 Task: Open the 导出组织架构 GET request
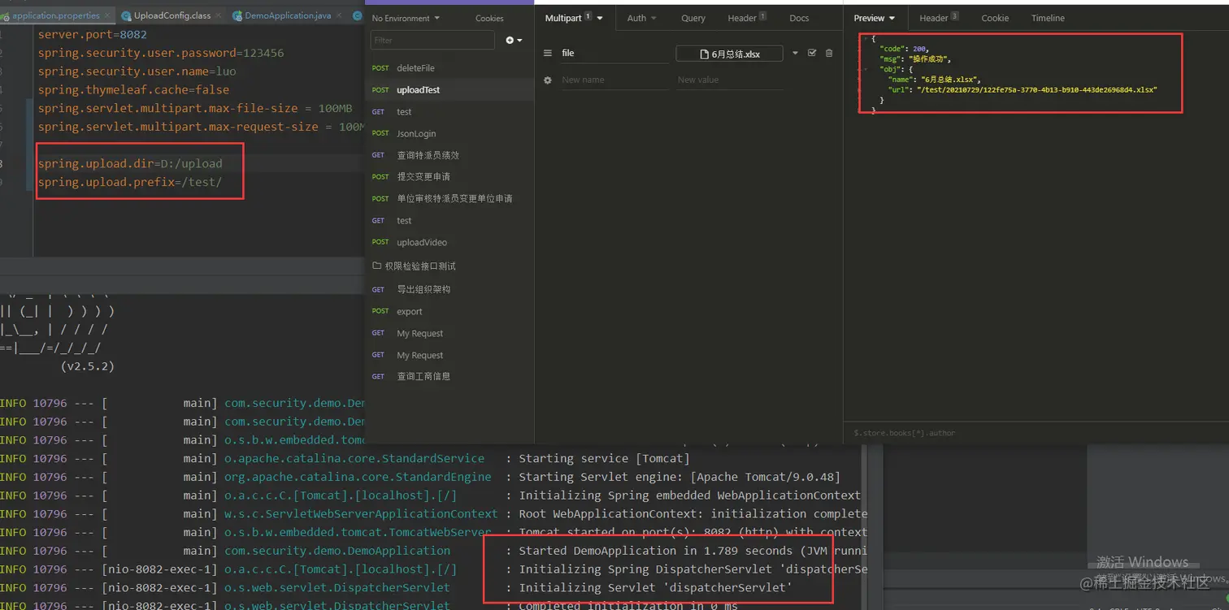click(449, 289)
